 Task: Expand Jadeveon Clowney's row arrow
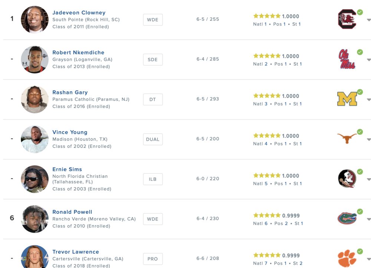[x=368, y=20]
